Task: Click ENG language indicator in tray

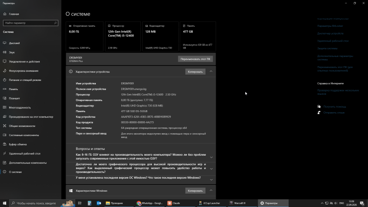Action: [x=342, y=203]
